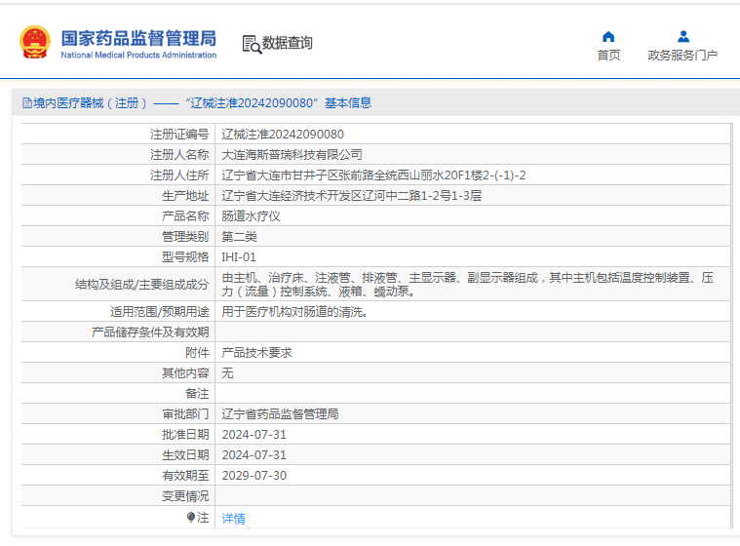This screenshot has width=740, height=546.
Task: Go to 首页 home page
Action: coord(608,56)
